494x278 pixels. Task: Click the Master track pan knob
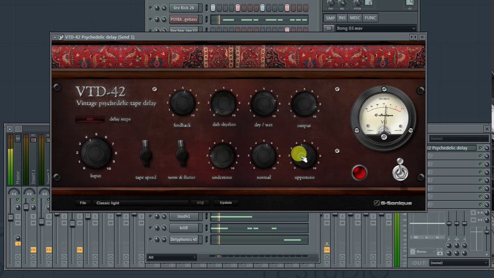pos(18,207)
